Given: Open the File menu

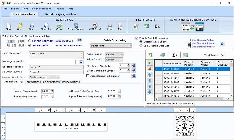Looking at the screenshot, I should (5, 9).
